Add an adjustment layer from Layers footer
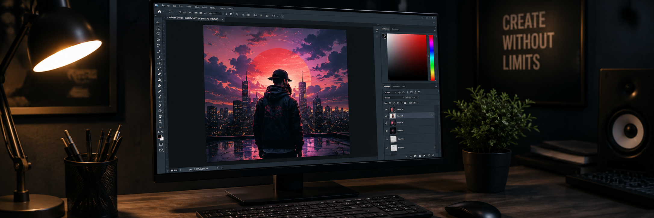 click(420, 156)
